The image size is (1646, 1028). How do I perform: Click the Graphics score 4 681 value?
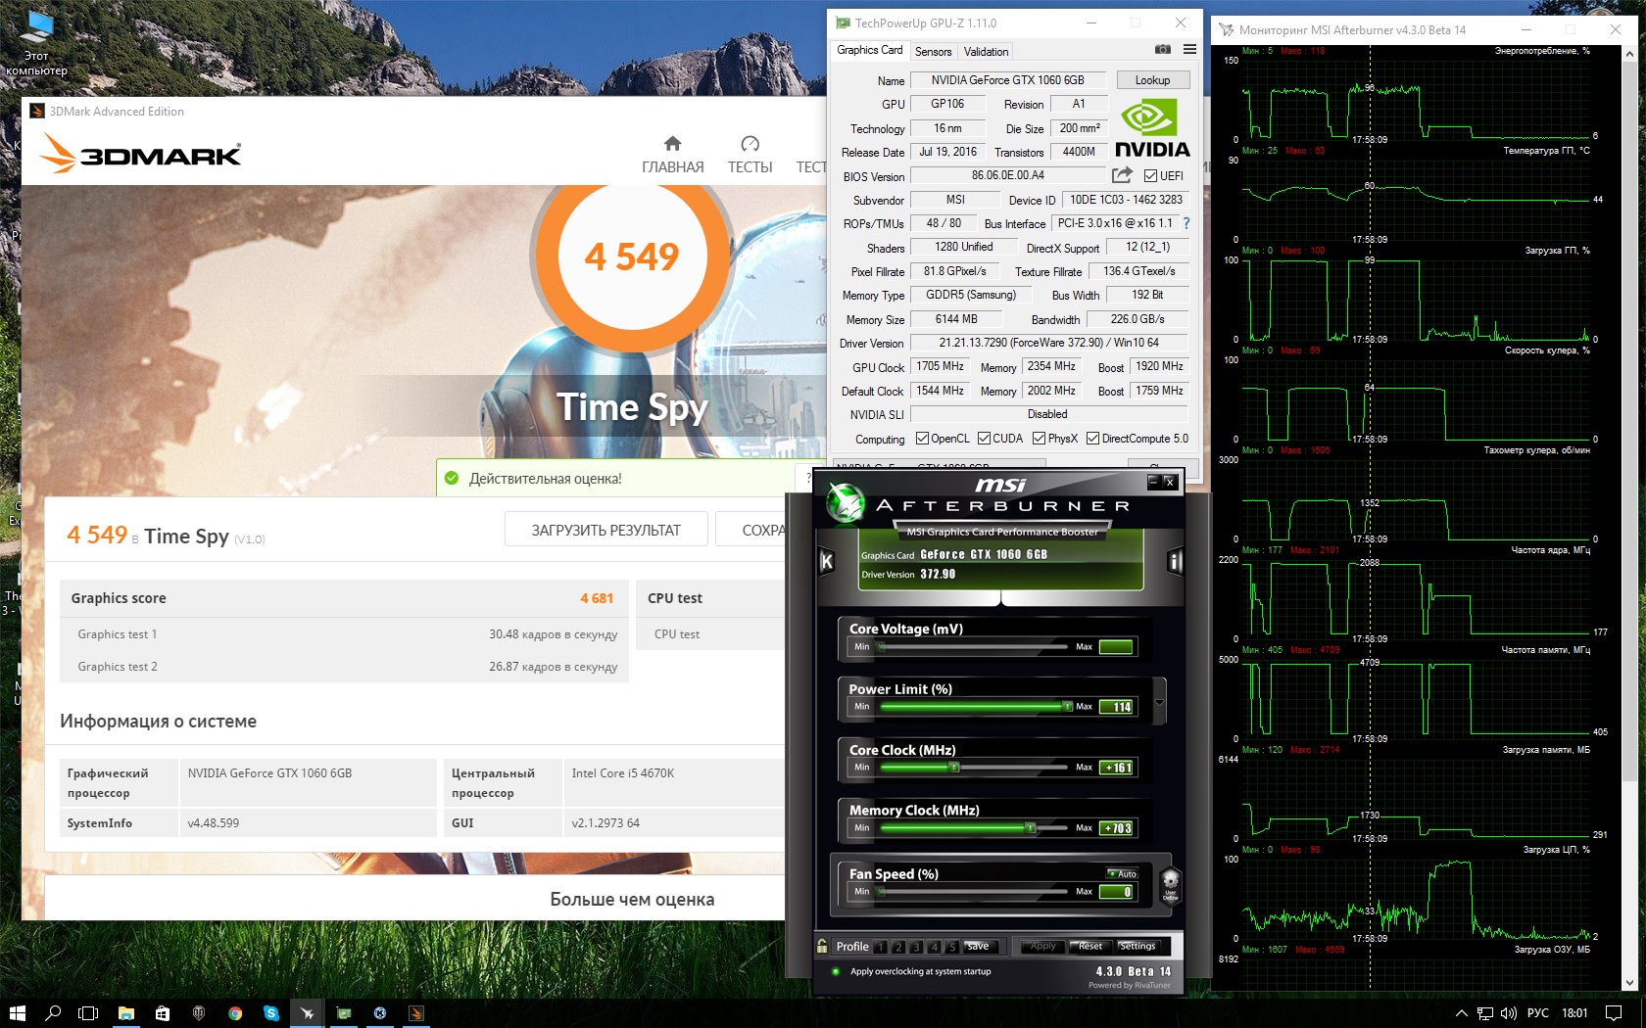tap(597, 598)
